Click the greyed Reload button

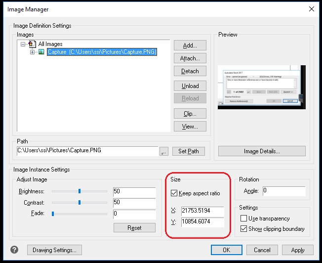190,98
